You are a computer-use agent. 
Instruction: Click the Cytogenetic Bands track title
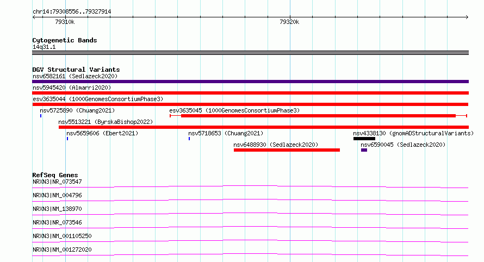65,40
